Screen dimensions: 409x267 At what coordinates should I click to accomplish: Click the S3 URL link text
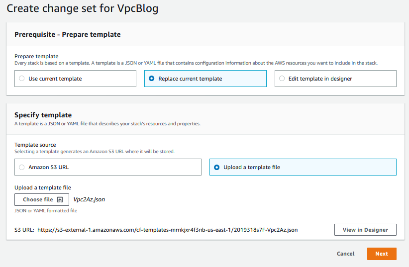(x=168, y=230)
